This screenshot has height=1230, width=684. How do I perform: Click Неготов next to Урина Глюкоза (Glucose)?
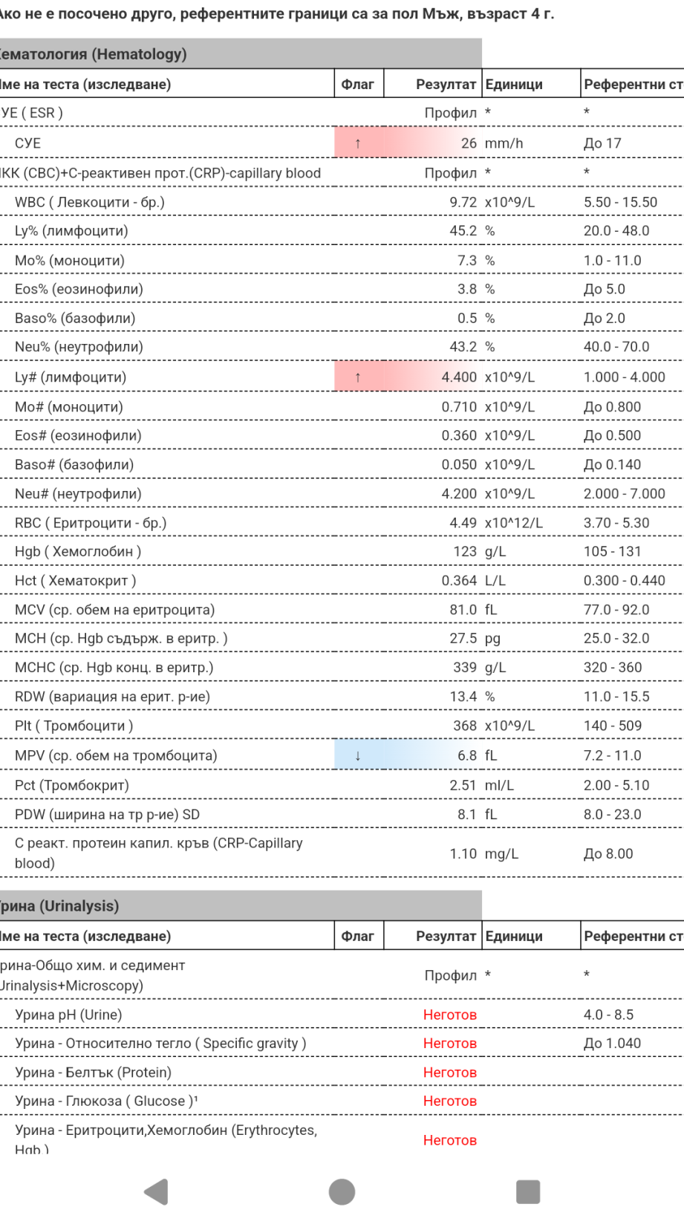click(449, 1102)
